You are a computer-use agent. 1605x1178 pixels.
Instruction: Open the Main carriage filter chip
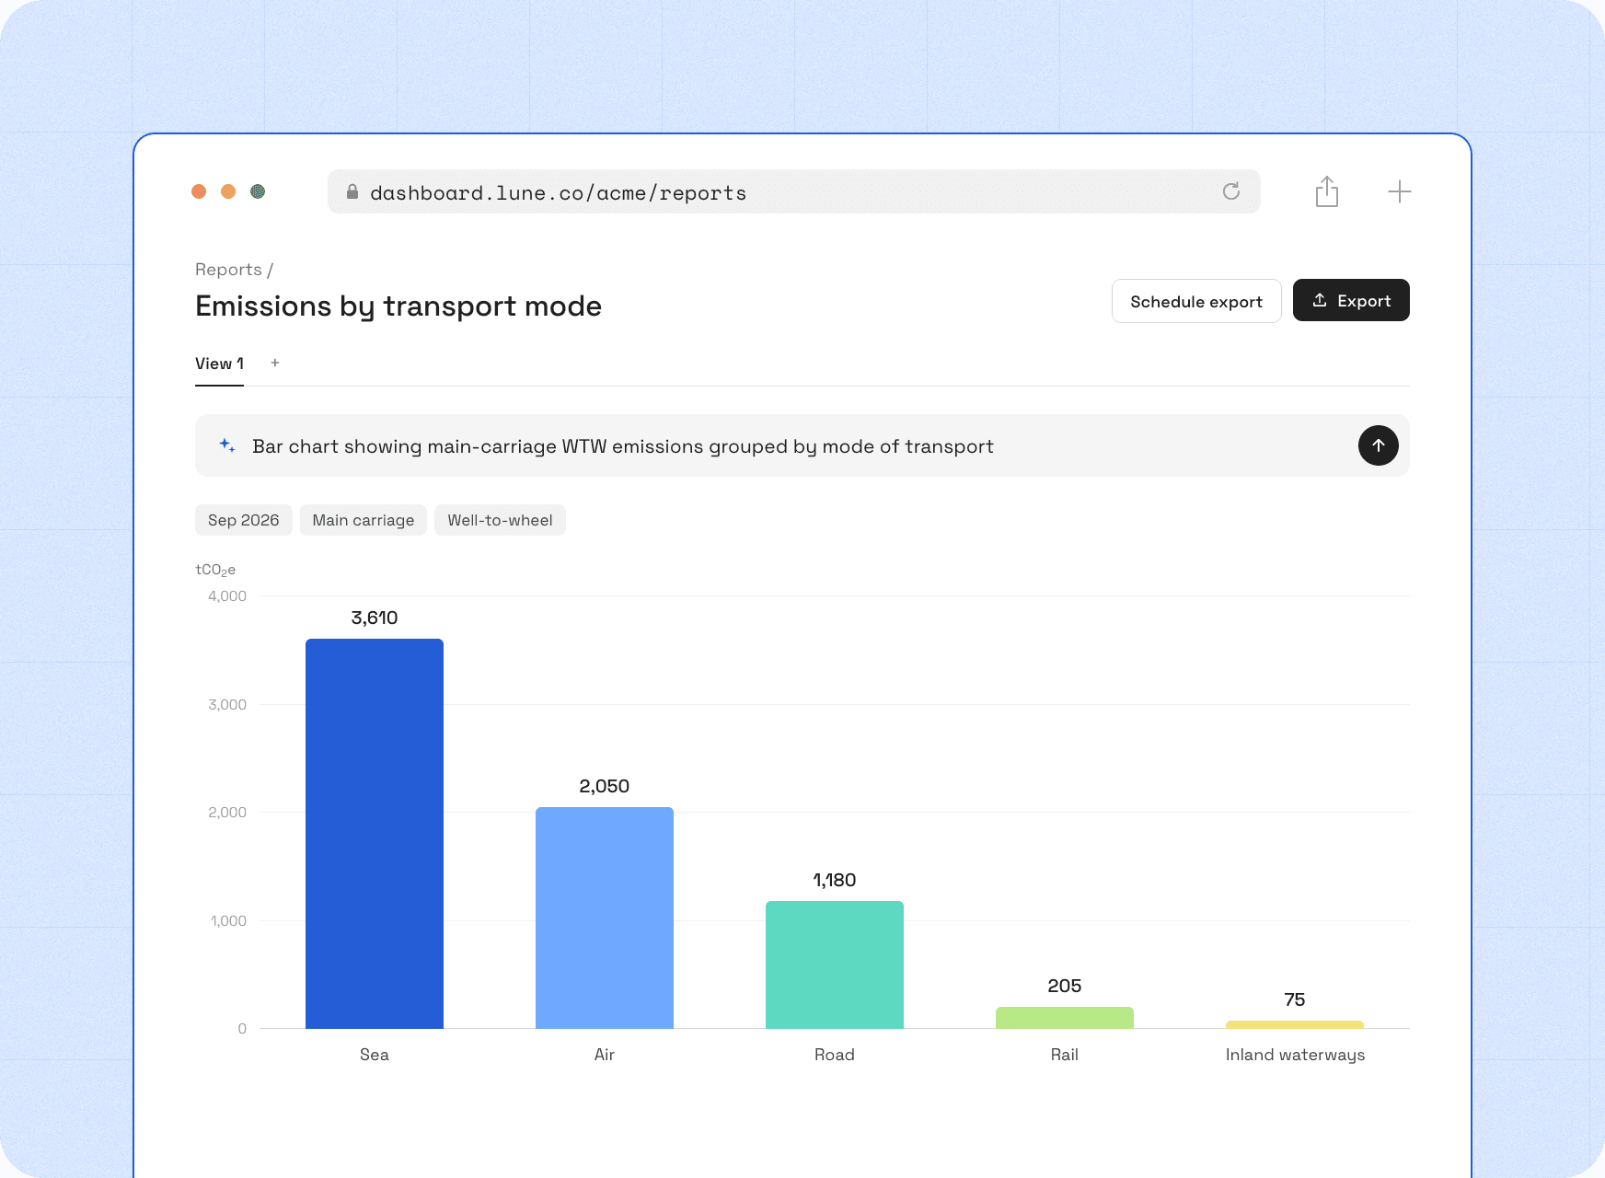[x=364, y=520]
